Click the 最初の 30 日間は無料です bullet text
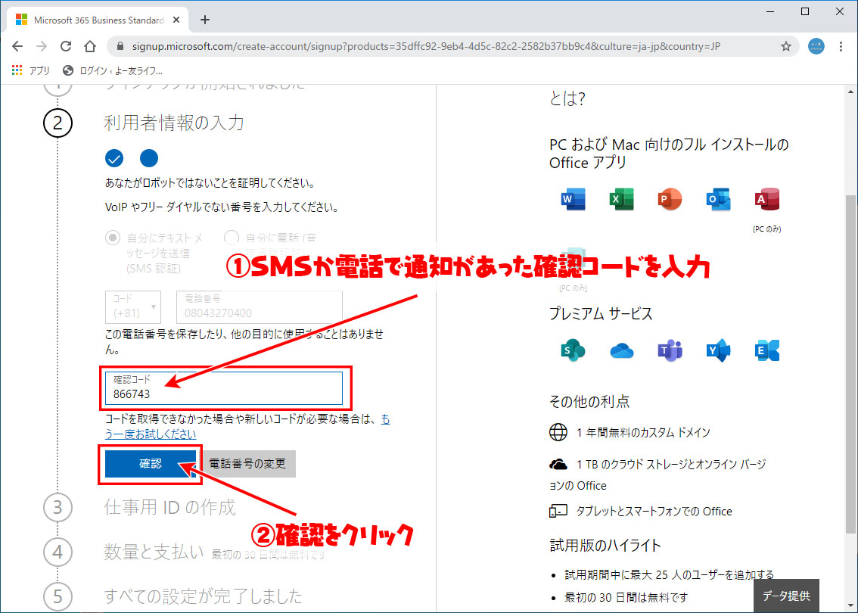 626,596
